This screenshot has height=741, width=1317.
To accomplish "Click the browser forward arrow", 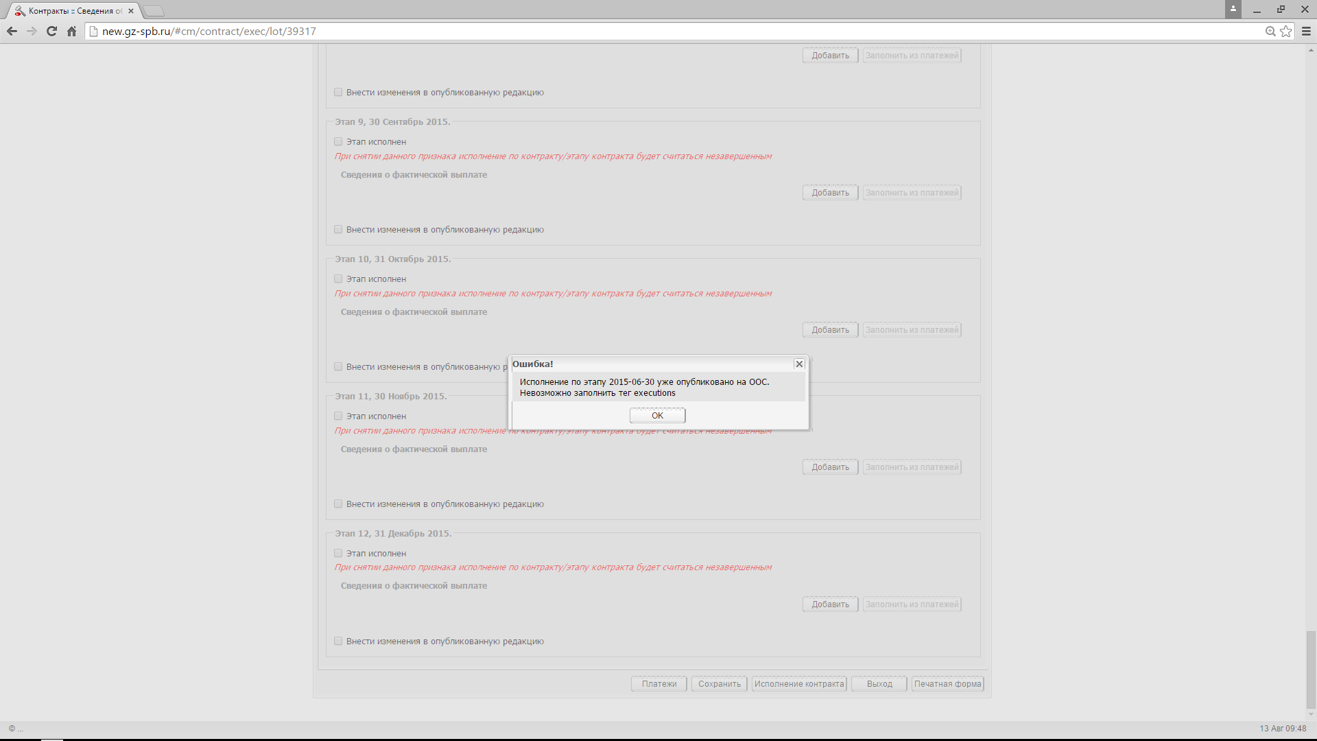I will pos(32,32).
